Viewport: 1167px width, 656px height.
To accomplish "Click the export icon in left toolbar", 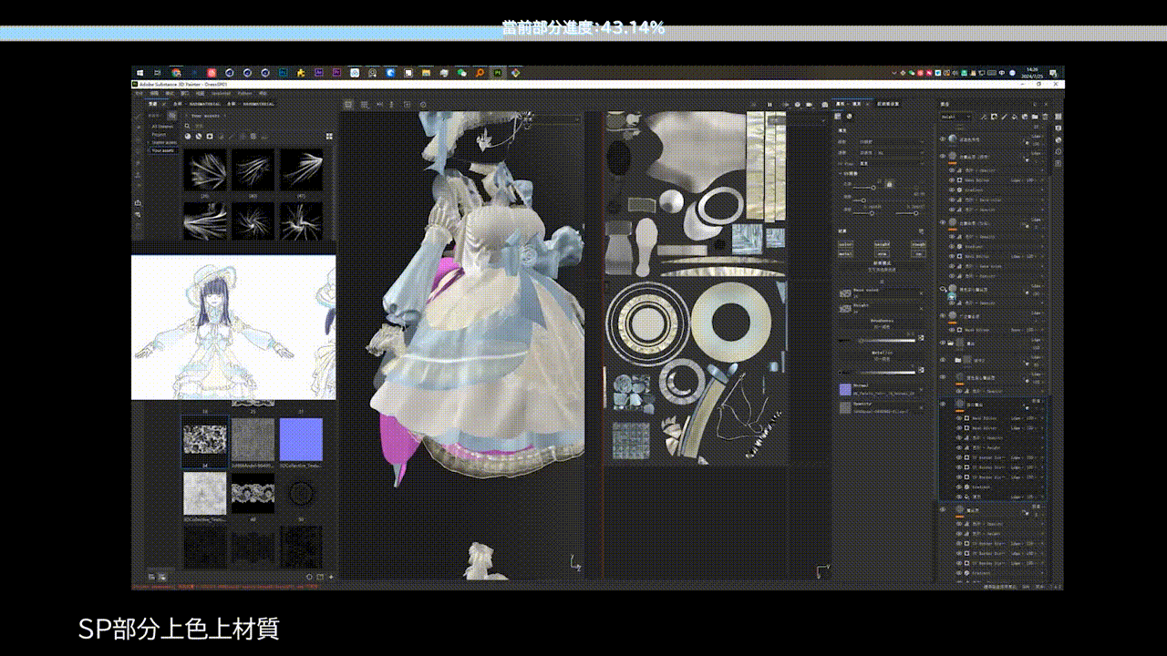I will 138,202.
